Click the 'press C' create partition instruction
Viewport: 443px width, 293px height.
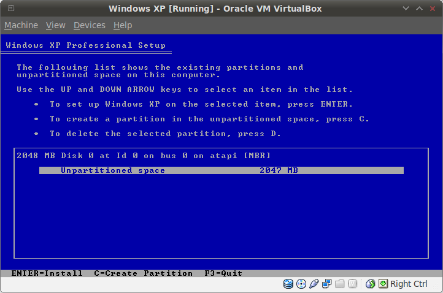pos(209,119)
